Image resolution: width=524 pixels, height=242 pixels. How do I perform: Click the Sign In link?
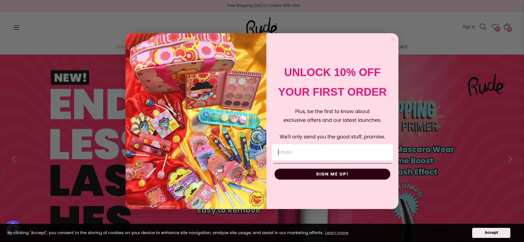(x=469, y=27)
